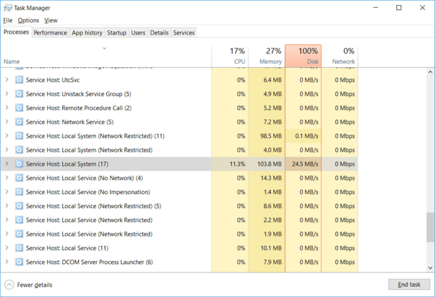
Task: Click the Unistack Service Group gear icon
Action: point(19,94)
